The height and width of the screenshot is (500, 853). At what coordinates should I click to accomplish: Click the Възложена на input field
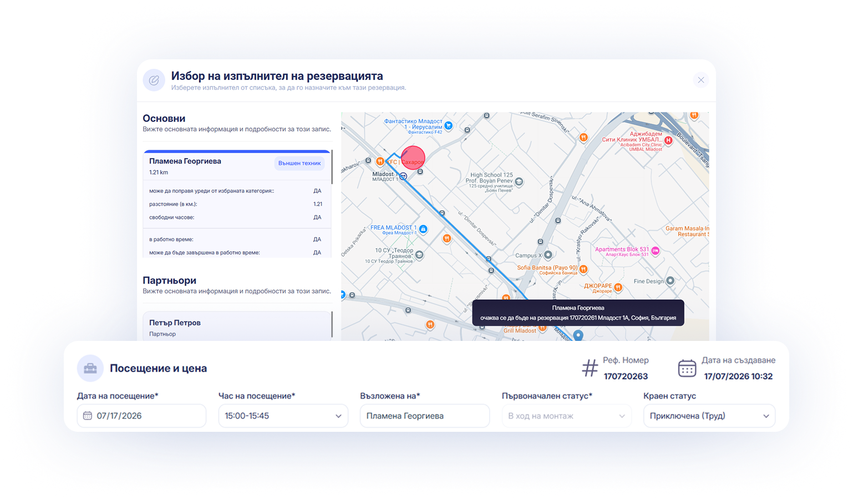click(425, 416)
